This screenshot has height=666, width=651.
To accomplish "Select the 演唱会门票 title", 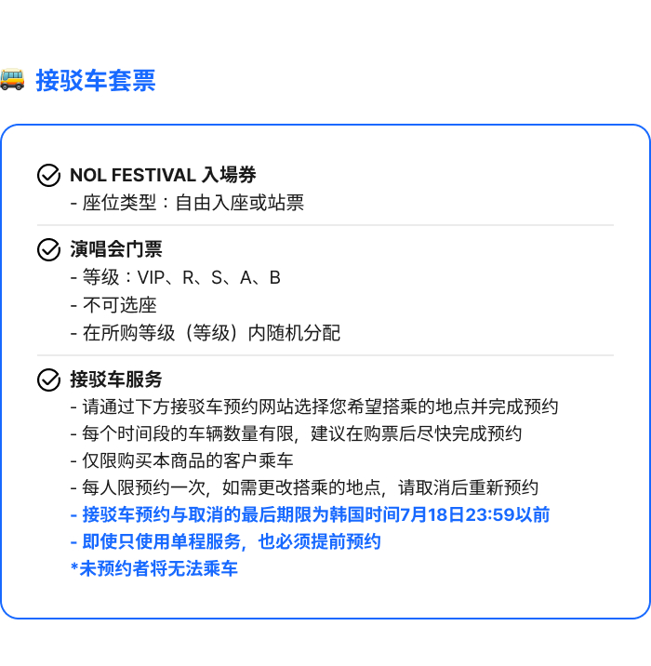I will click(116, 249).
